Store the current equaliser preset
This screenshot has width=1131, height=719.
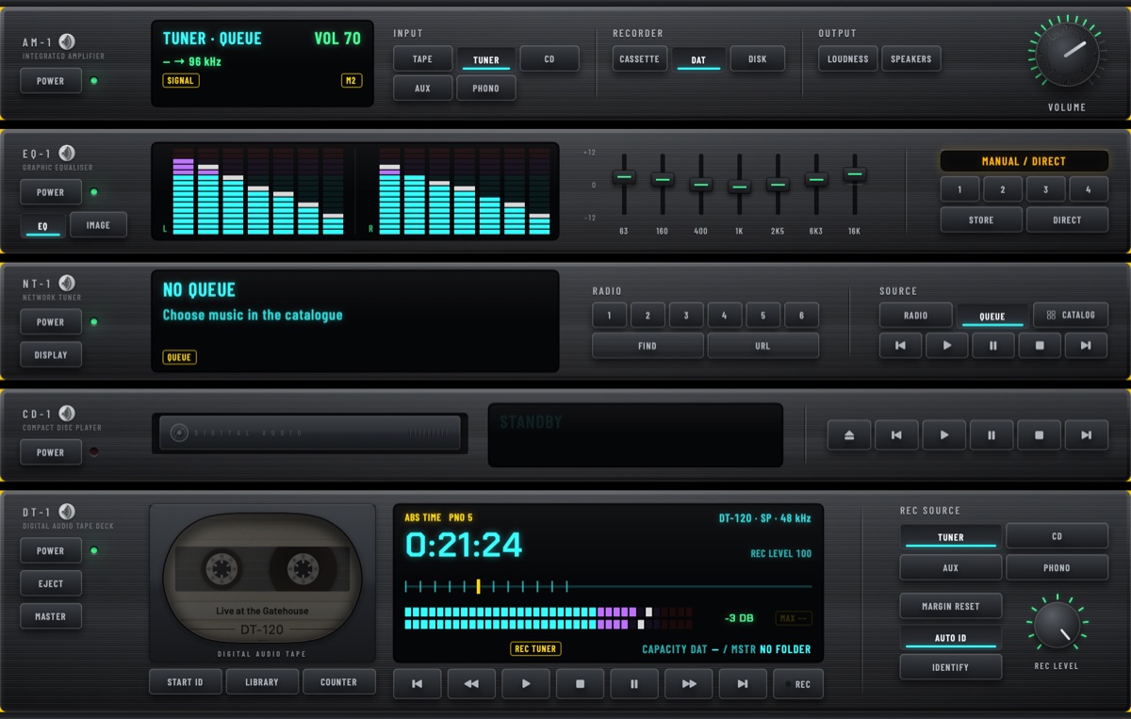[x=981, y=220]
